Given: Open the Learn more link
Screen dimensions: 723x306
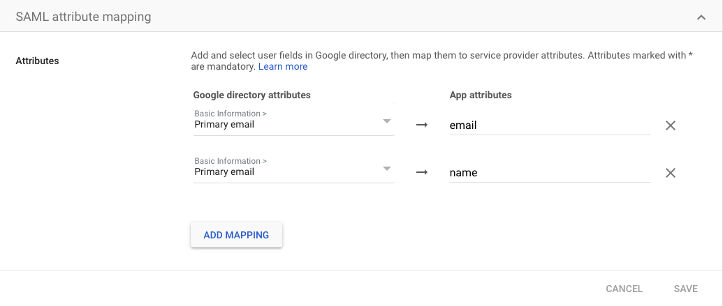Looking at the screenshot, I should 282,67.
